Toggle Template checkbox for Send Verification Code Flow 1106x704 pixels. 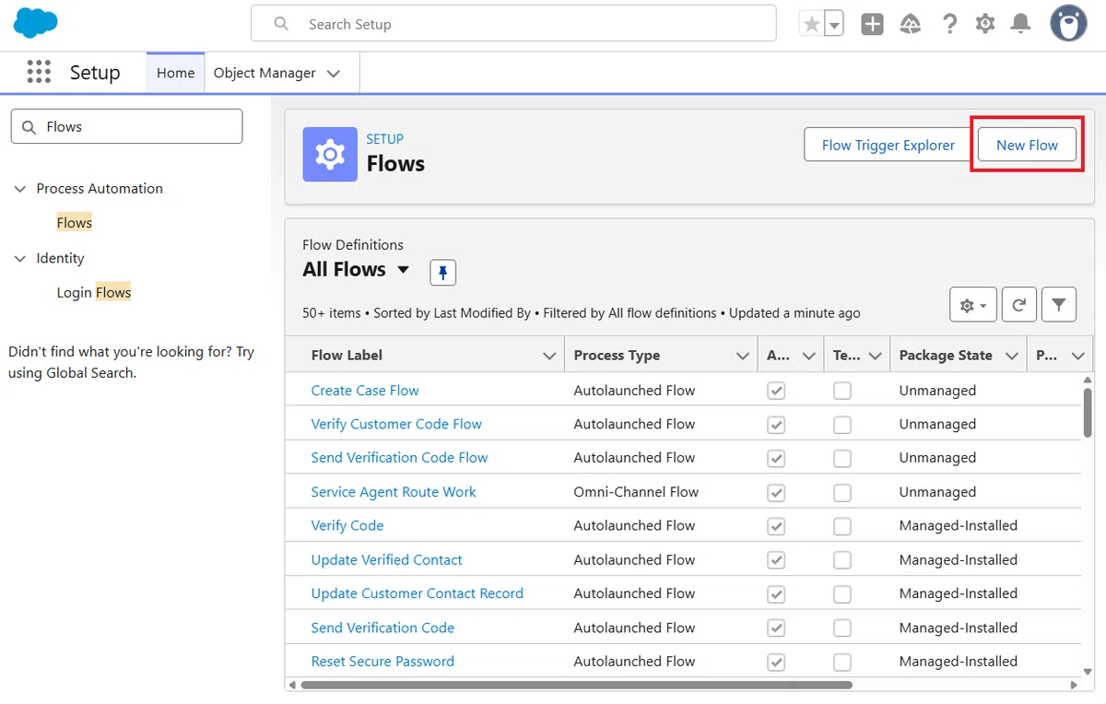(841, 458)
